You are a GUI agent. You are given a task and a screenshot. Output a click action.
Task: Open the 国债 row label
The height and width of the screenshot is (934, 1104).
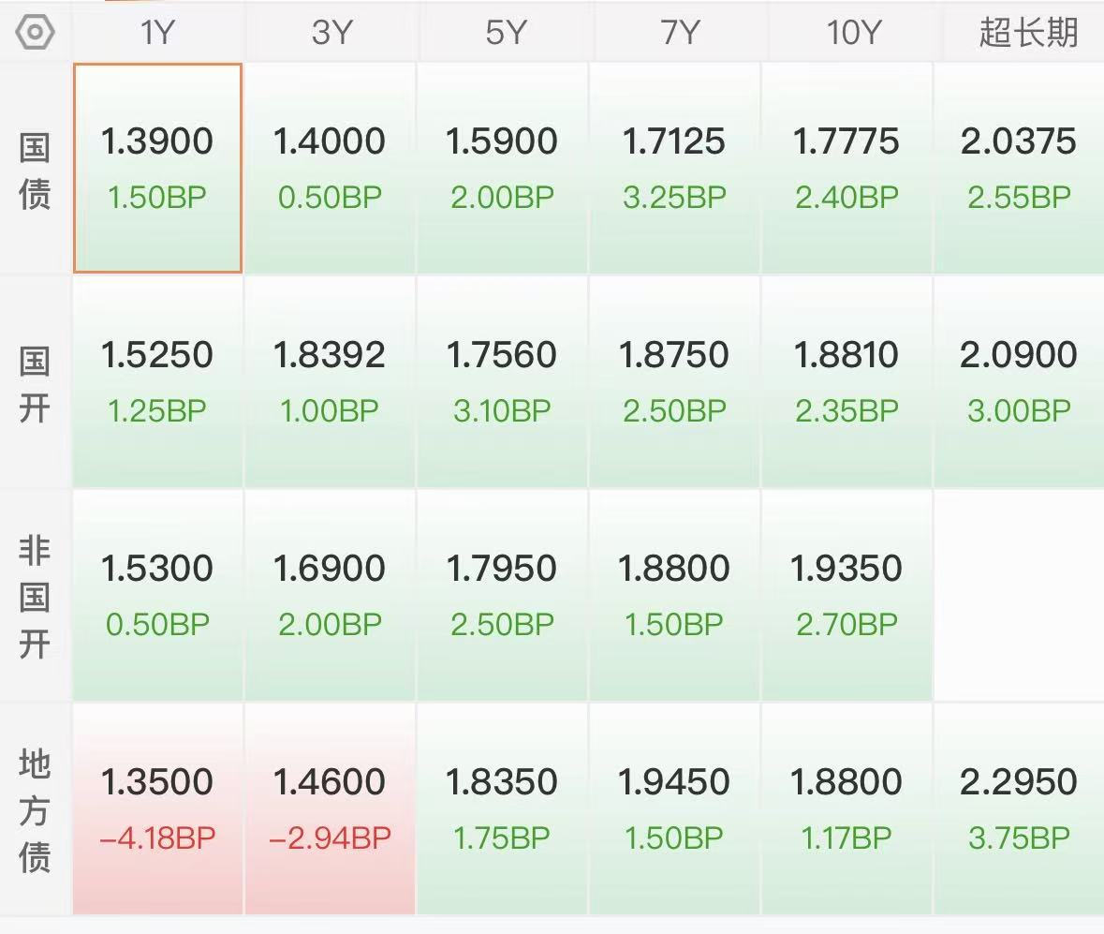(35, 171)
